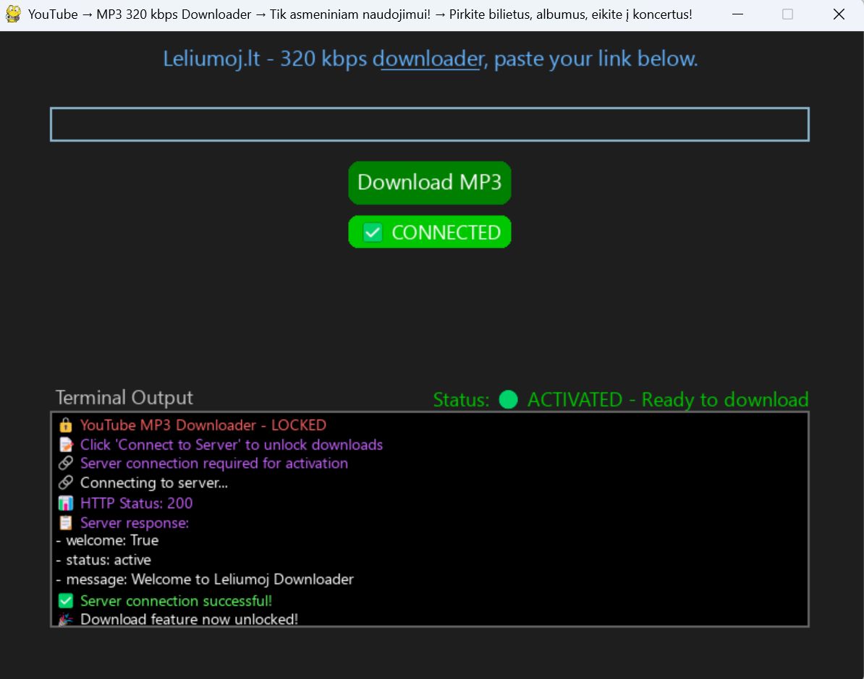Click link icon beside 'Connecting to server...'
The image size is (864, 679).
point(66,482)
